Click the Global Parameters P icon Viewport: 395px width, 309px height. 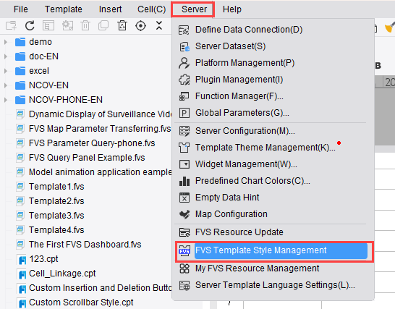point(184,113)
